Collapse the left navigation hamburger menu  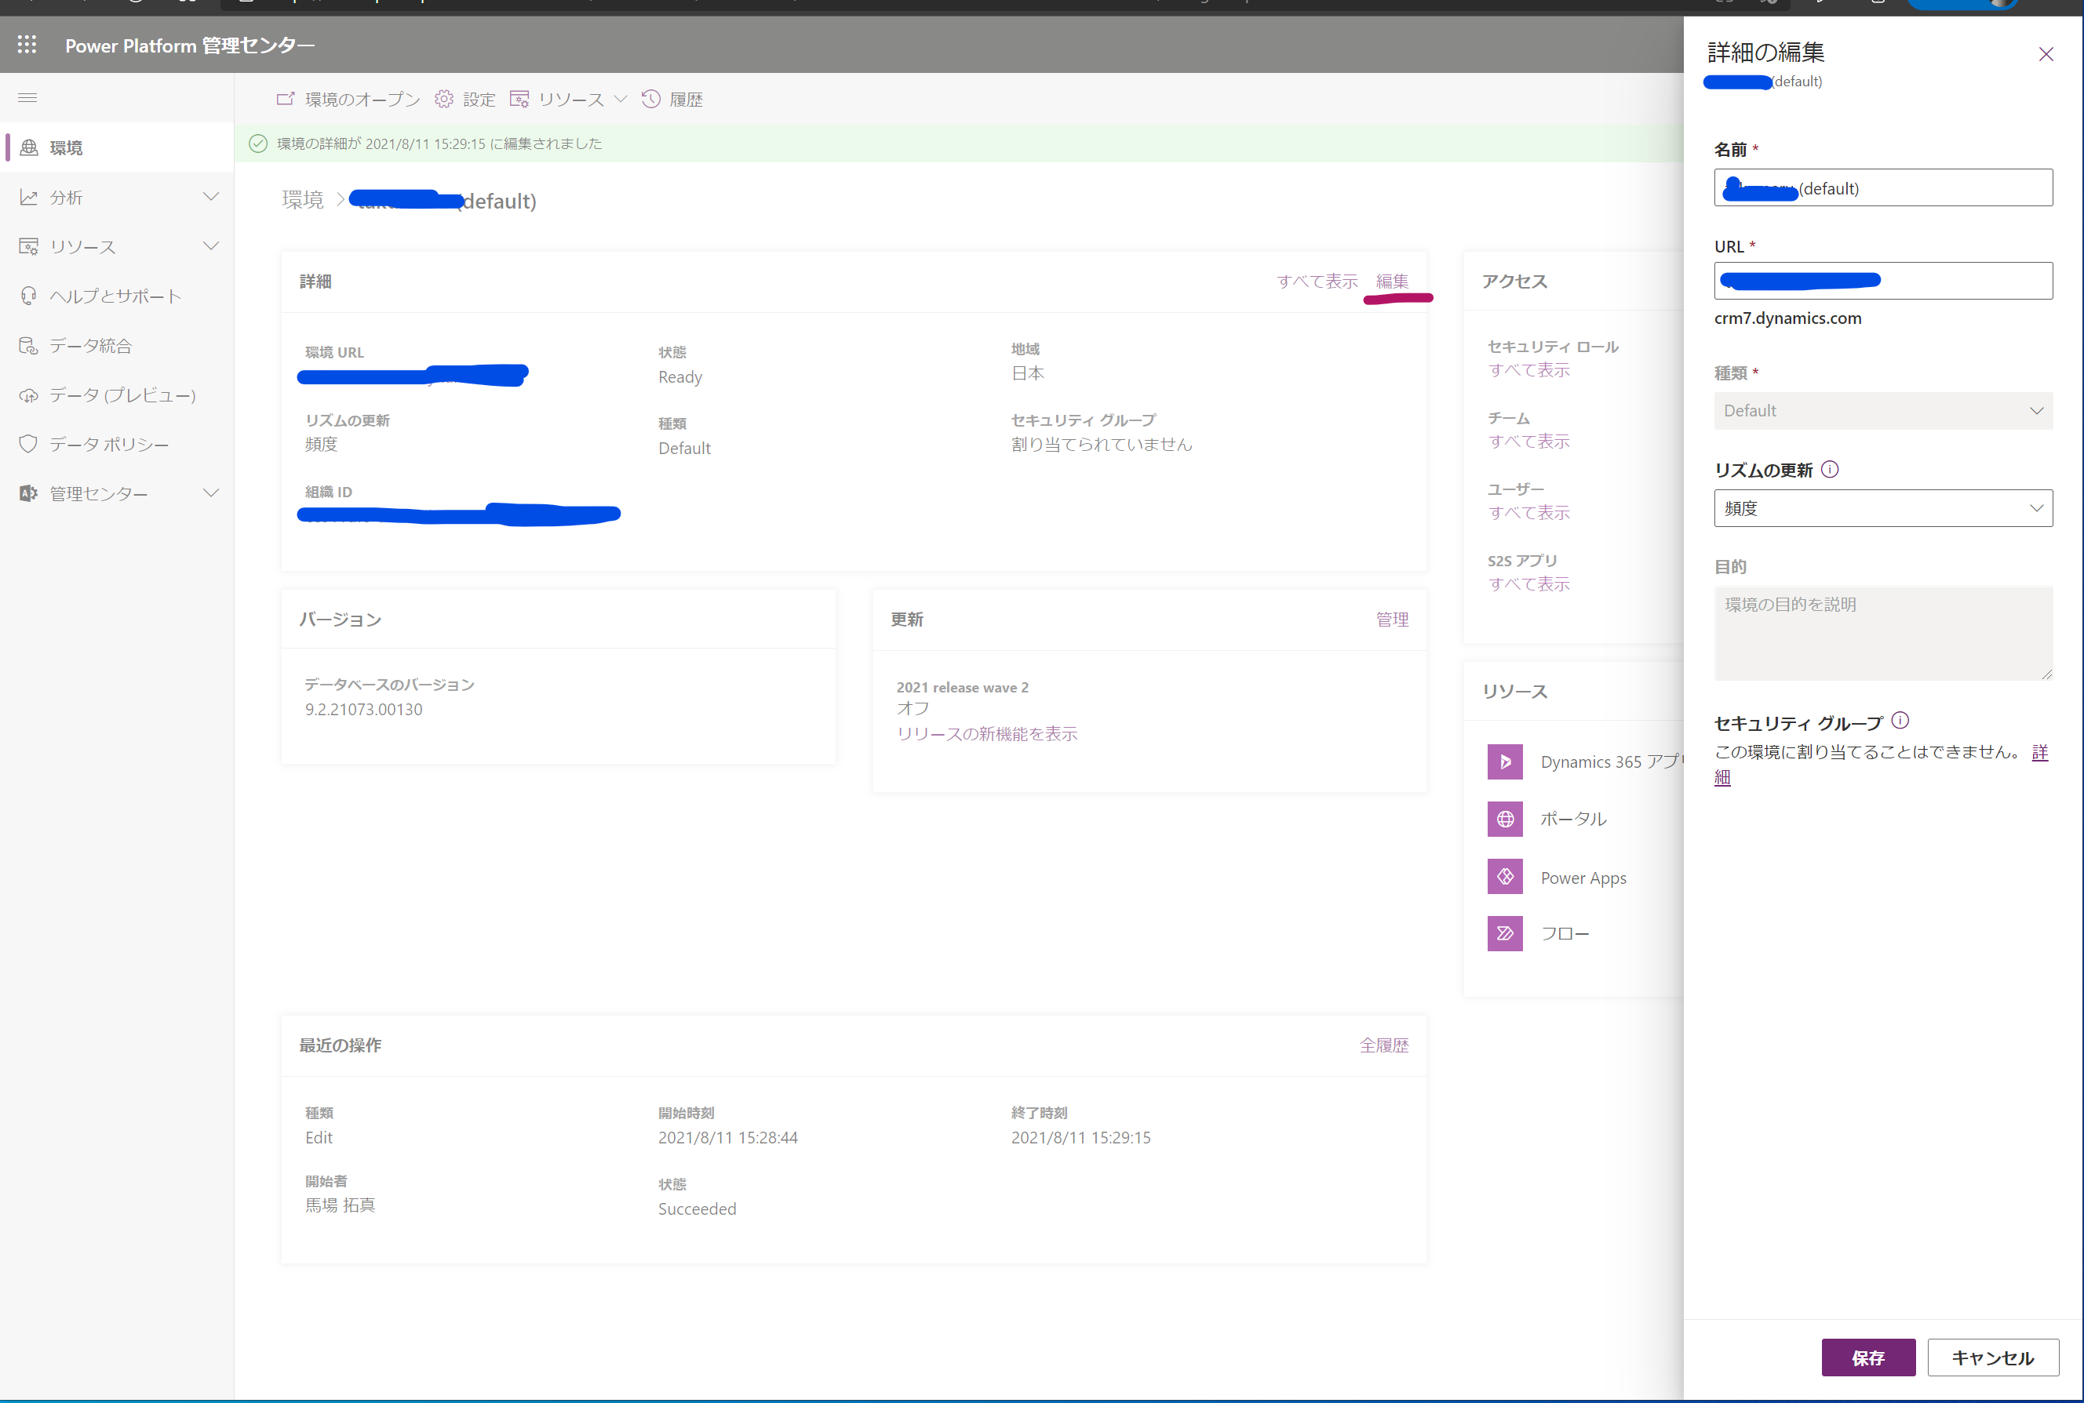[27, 97]
